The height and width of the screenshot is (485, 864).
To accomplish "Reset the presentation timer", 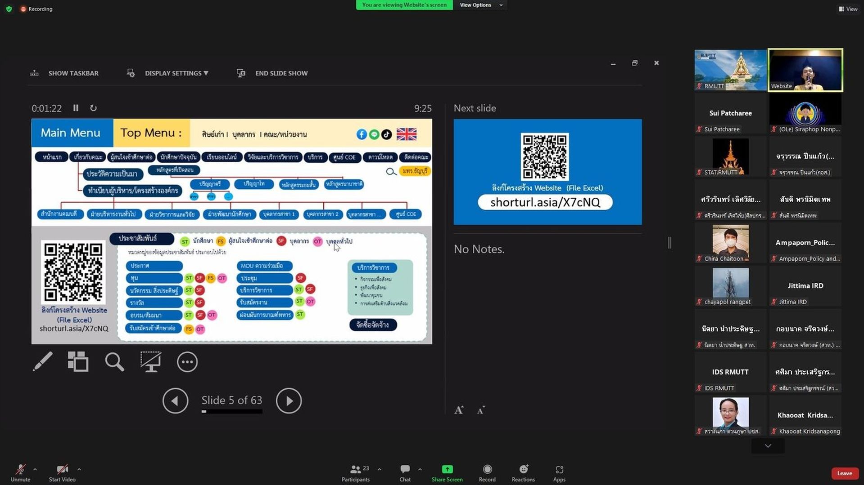I will pyautogui.click(x=93, y=108).
